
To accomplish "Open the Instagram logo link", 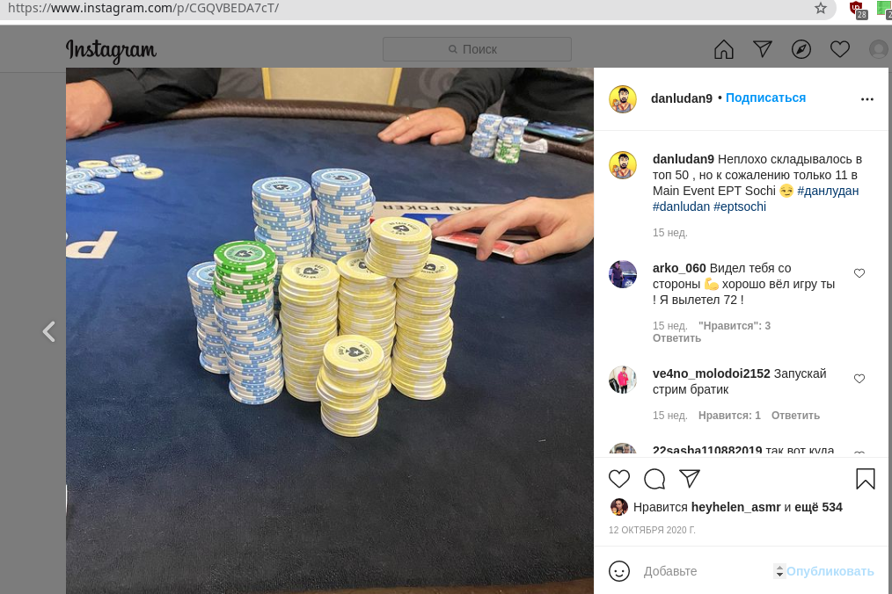I will click(x=111, y=51).
